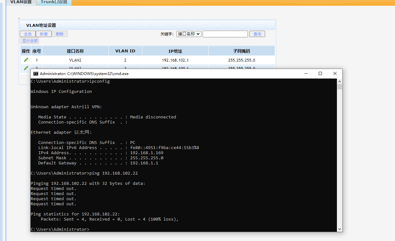Click the pencil edit icon for VLAN2
Screen dimensions: 395x241
click(26, 60)
